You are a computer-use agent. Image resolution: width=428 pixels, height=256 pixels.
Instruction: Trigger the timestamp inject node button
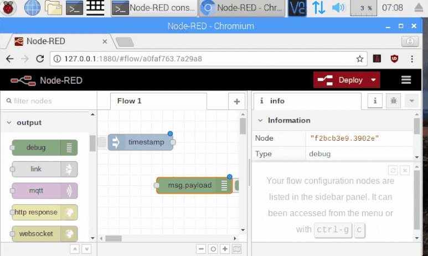click(102, 142)
